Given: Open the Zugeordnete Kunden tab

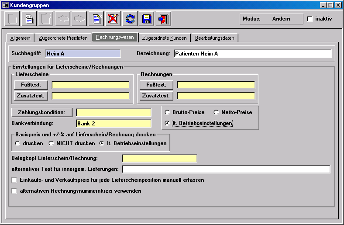Looking at the screenshot, I should pos(165,38).
